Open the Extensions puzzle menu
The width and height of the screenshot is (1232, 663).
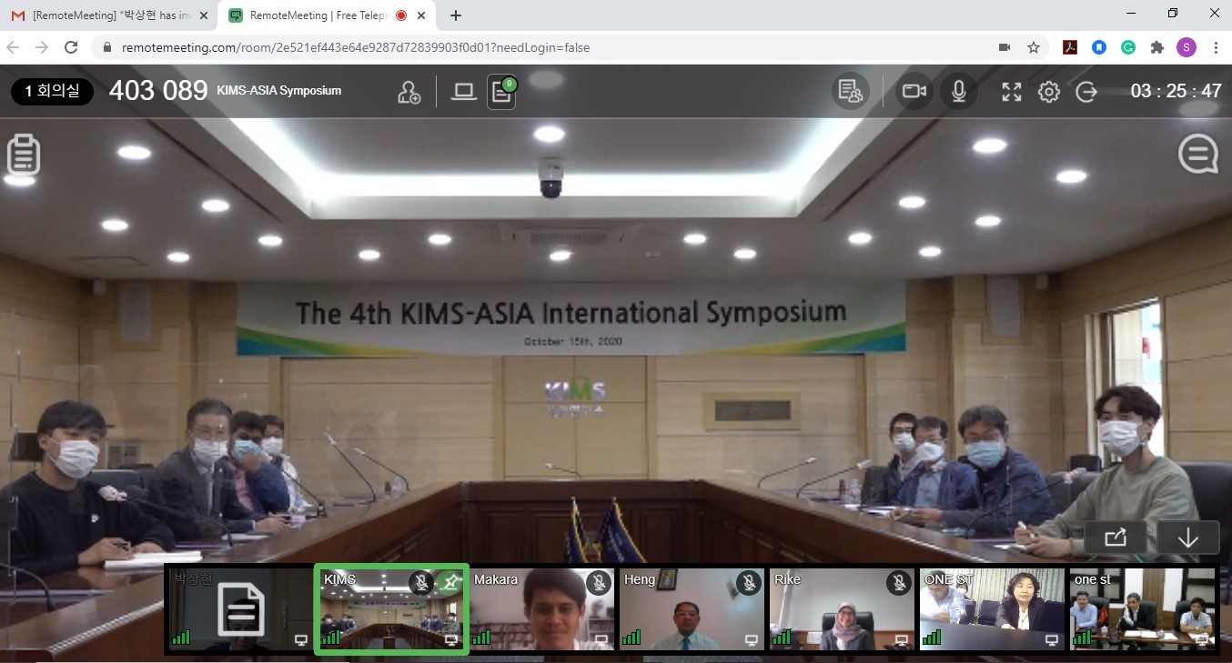[x=1157, y=47]
